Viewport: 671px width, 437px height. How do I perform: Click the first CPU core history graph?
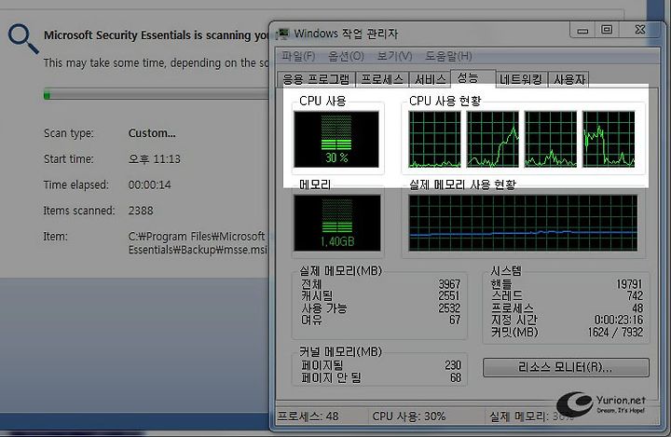coord(434,139)
